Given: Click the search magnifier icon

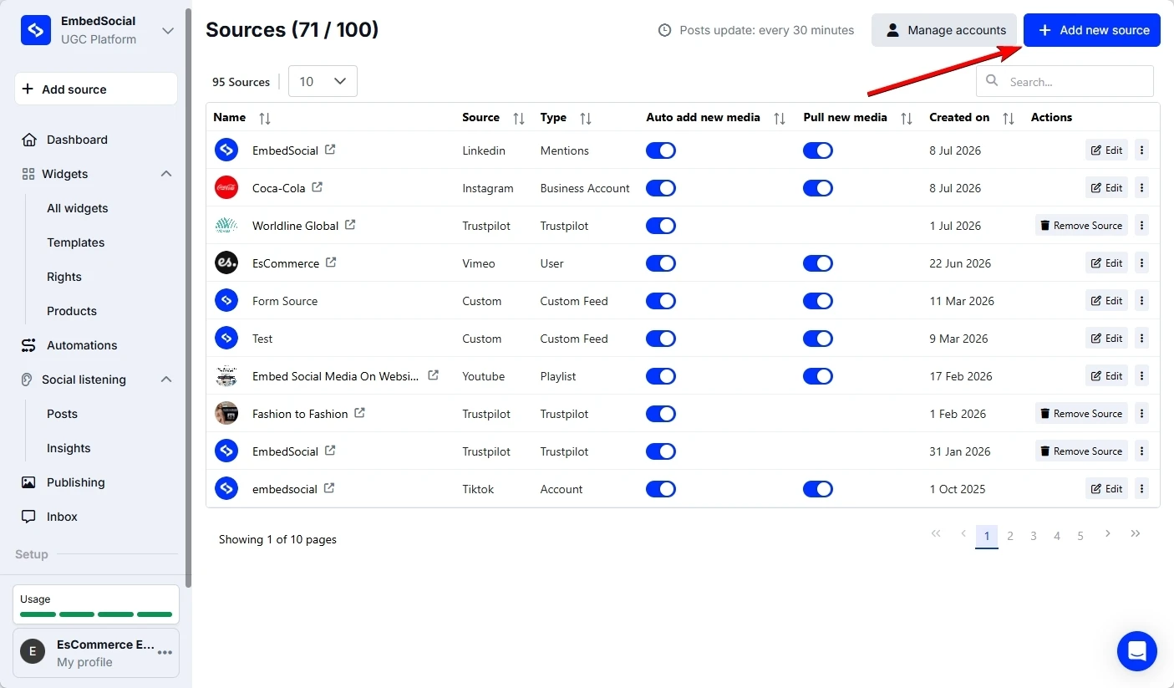Looking at the screenshot, I should click(x=993, y=81).
